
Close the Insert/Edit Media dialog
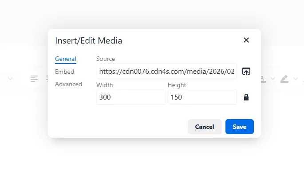(246, 40)
